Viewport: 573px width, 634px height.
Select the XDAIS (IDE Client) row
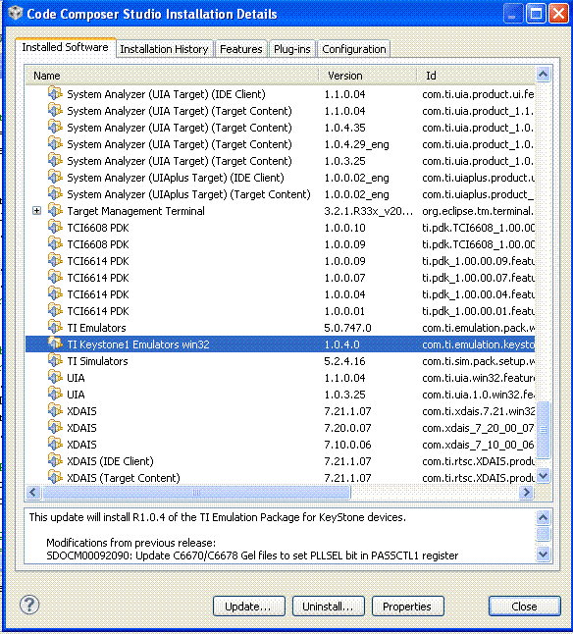point(280,461)
